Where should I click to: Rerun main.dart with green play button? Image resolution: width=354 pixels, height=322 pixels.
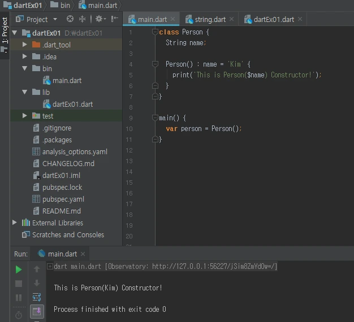pos(19,269)
